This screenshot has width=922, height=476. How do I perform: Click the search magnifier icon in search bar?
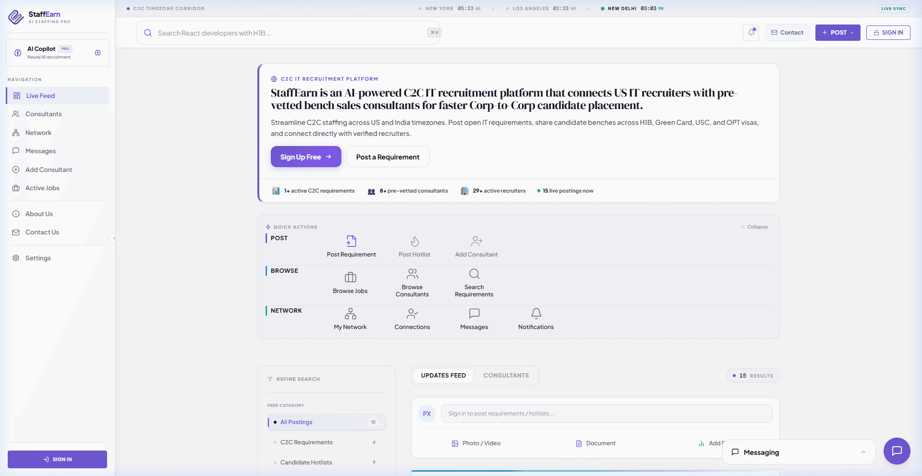[148, 33]
